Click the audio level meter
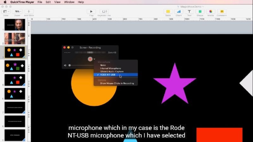Image resolution: width=253 pixels, height=142 pixels. click(90, 52)
